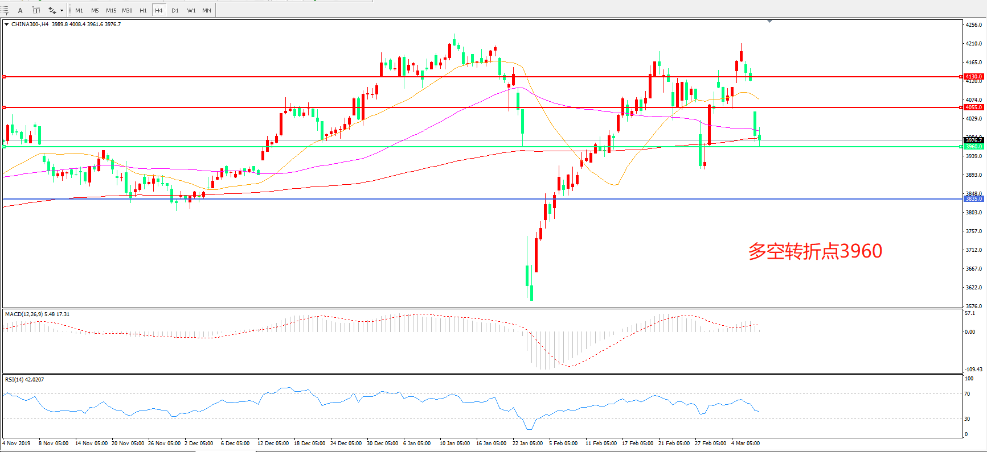
Task: Expand the CHINA300 chart title triangle
Action: click(x=6, y=24)
